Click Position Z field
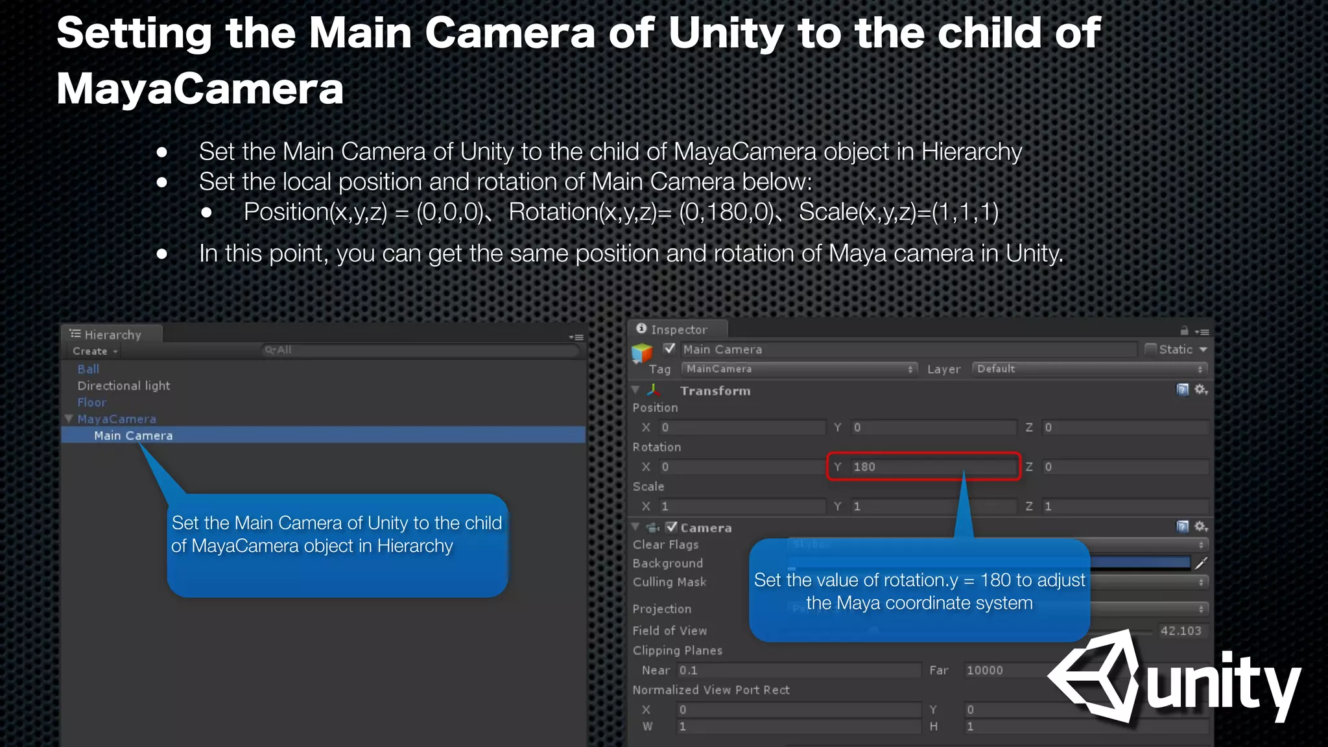The width and height of the screenshot is (1328, 747). (x=1125, y=427)
